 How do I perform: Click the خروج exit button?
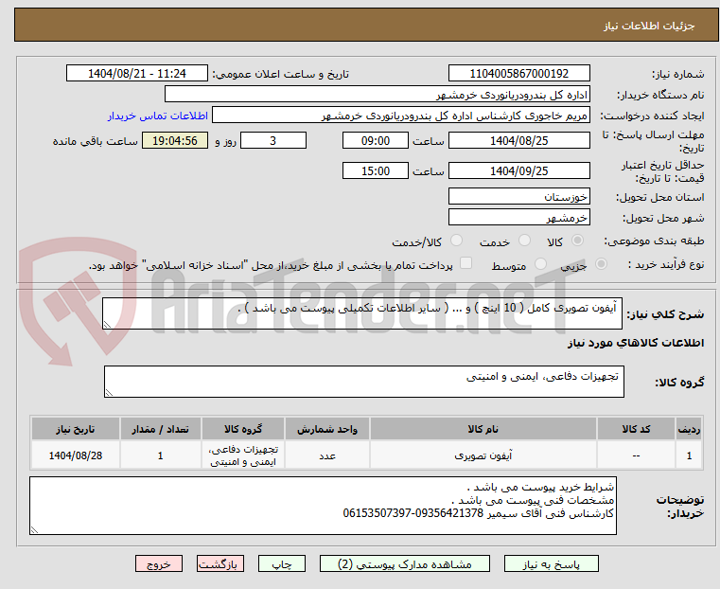159,563
